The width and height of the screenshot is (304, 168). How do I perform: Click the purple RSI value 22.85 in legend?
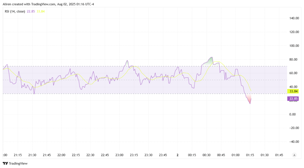coord(31,12)
